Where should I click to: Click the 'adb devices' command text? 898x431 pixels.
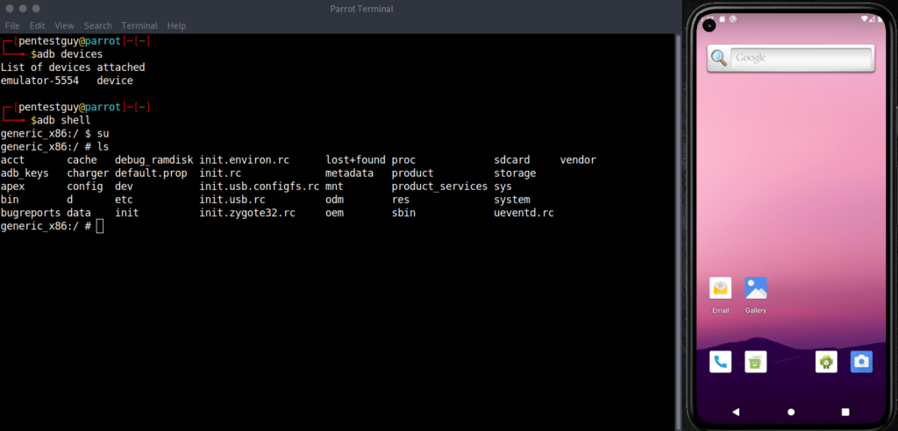70,54
